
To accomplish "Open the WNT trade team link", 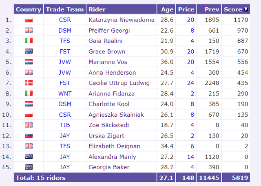I will click(65, 93).
